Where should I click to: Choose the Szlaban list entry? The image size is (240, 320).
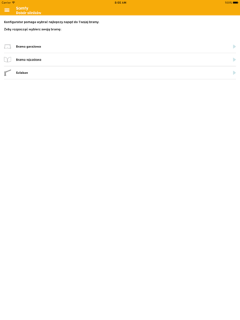(120, 73)
